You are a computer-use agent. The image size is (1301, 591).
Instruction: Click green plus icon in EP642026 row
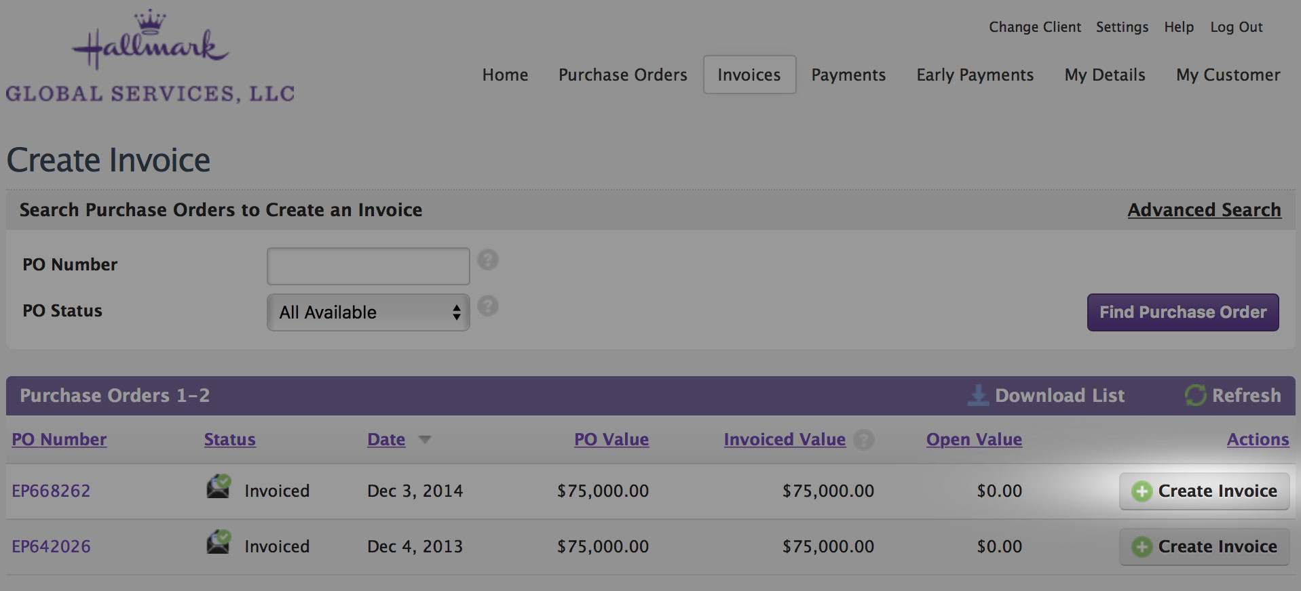coord(1142,547)
